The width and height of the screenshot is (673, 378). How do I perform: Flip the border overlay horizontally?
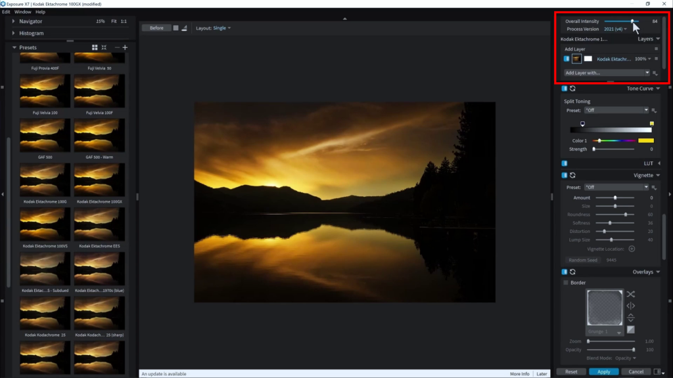(x=630, y=306)
